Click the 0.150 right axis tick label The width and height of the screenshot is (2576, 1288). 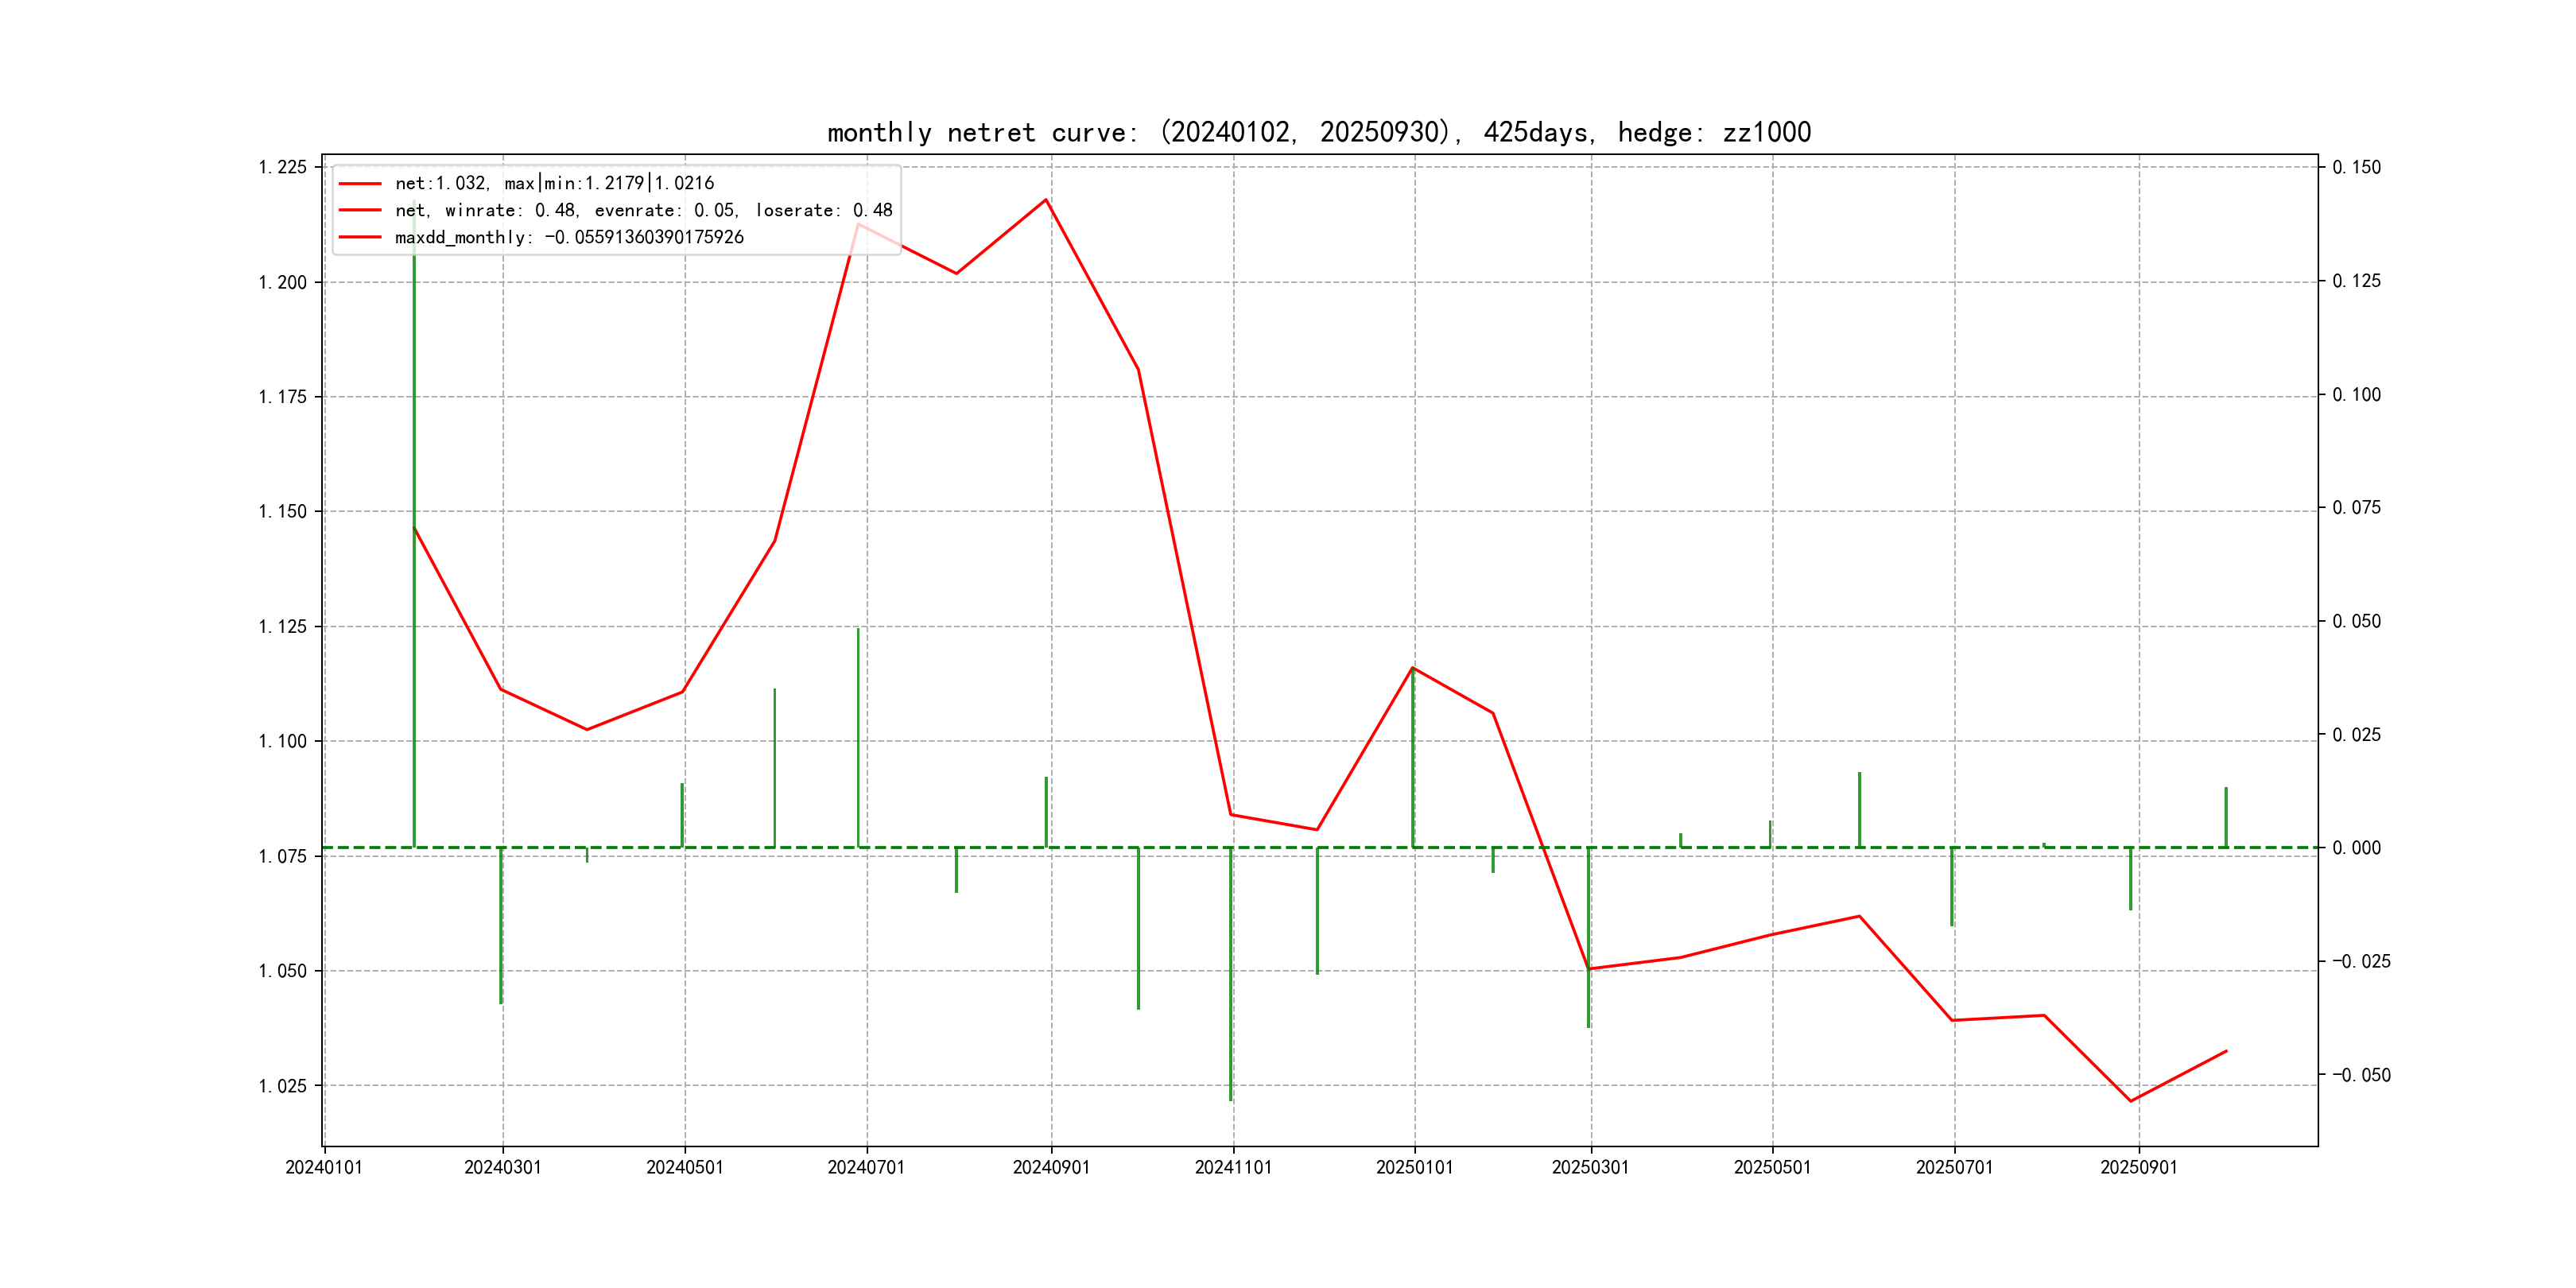pyautogui.click(x=2356, y=167)
